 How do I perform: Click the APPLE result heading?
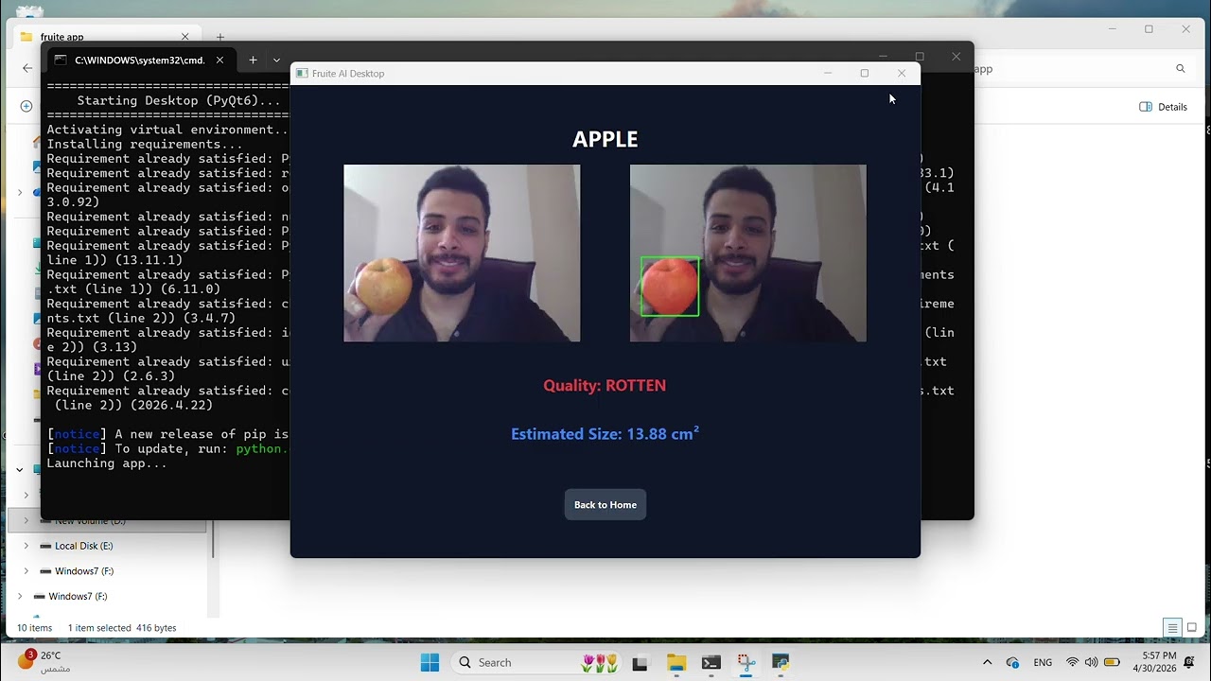tap(605, 139)
